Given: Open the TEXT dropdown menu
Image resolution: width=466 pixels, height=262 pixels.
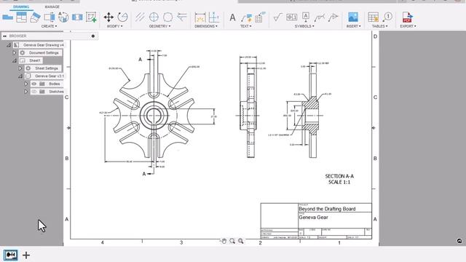Looking at the screenshot, I should tap(246, 26).
